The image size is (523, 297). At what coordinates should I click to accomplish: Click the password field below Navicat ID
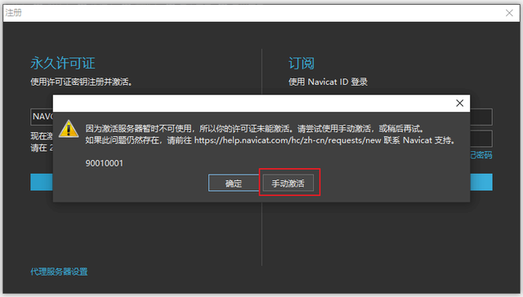[x=481, y=139]
